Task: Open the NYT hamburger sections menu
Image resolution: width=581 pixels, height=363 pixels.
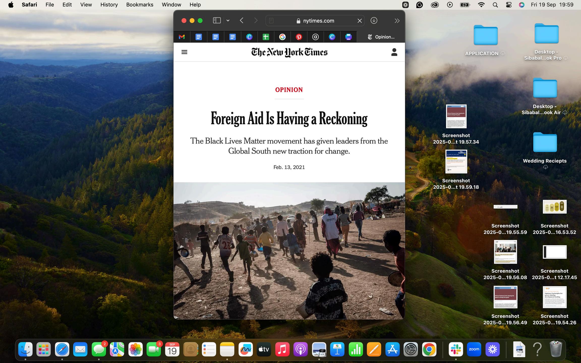Action: (x=184, y=52)
